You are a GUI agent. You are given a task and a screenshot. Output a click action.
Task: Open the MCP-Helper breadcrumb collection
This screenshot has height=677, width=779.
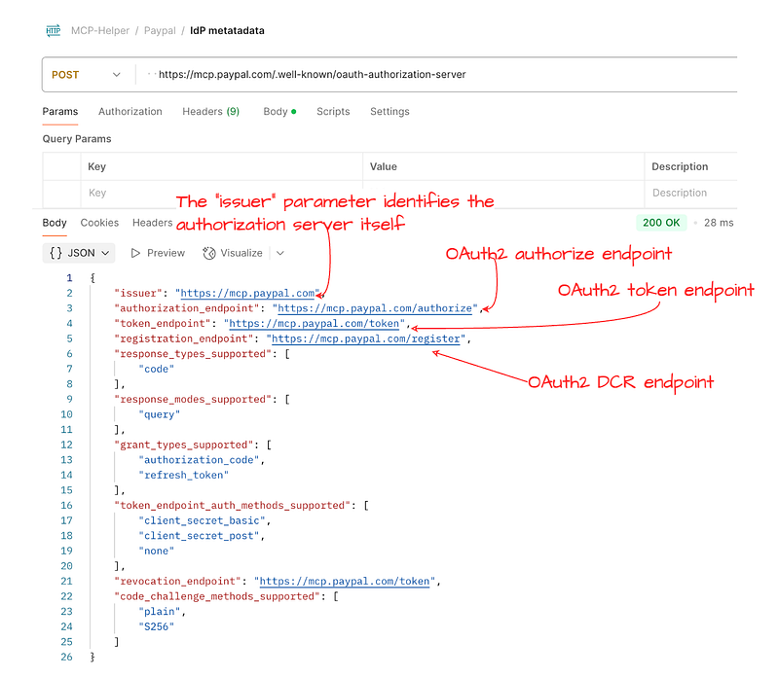[100, 31]
